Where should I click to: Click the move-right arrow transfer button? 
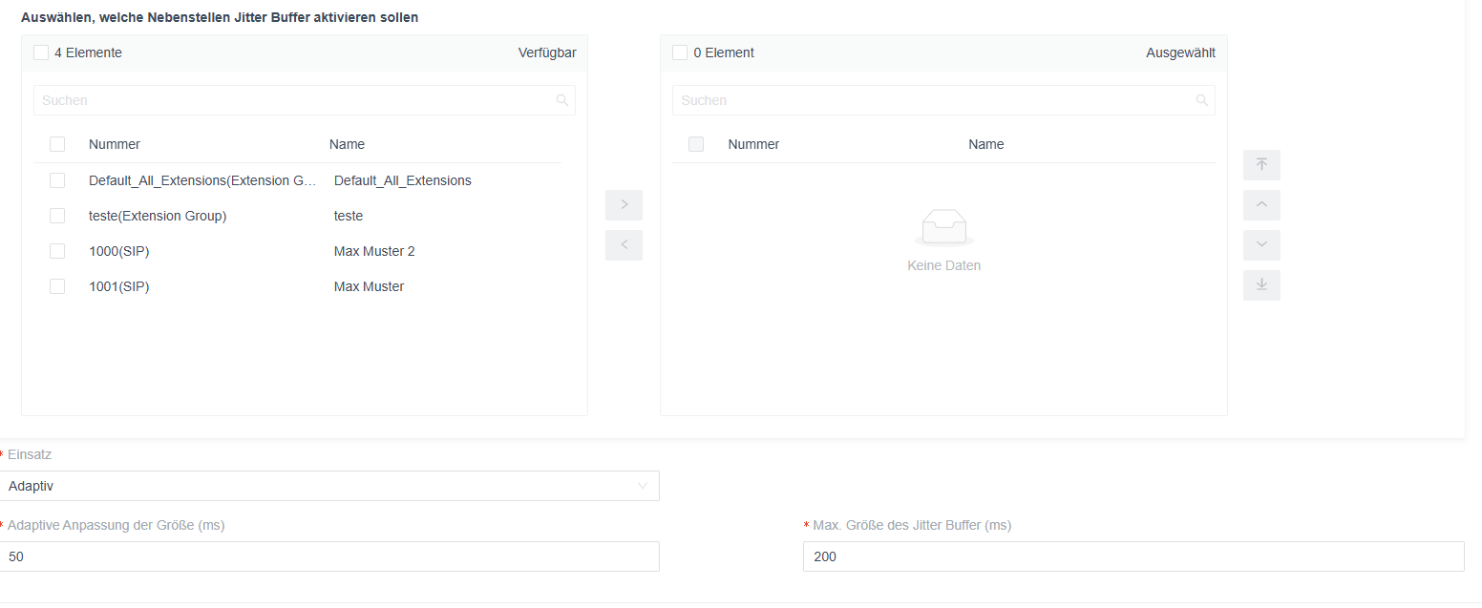pos(624,205)
